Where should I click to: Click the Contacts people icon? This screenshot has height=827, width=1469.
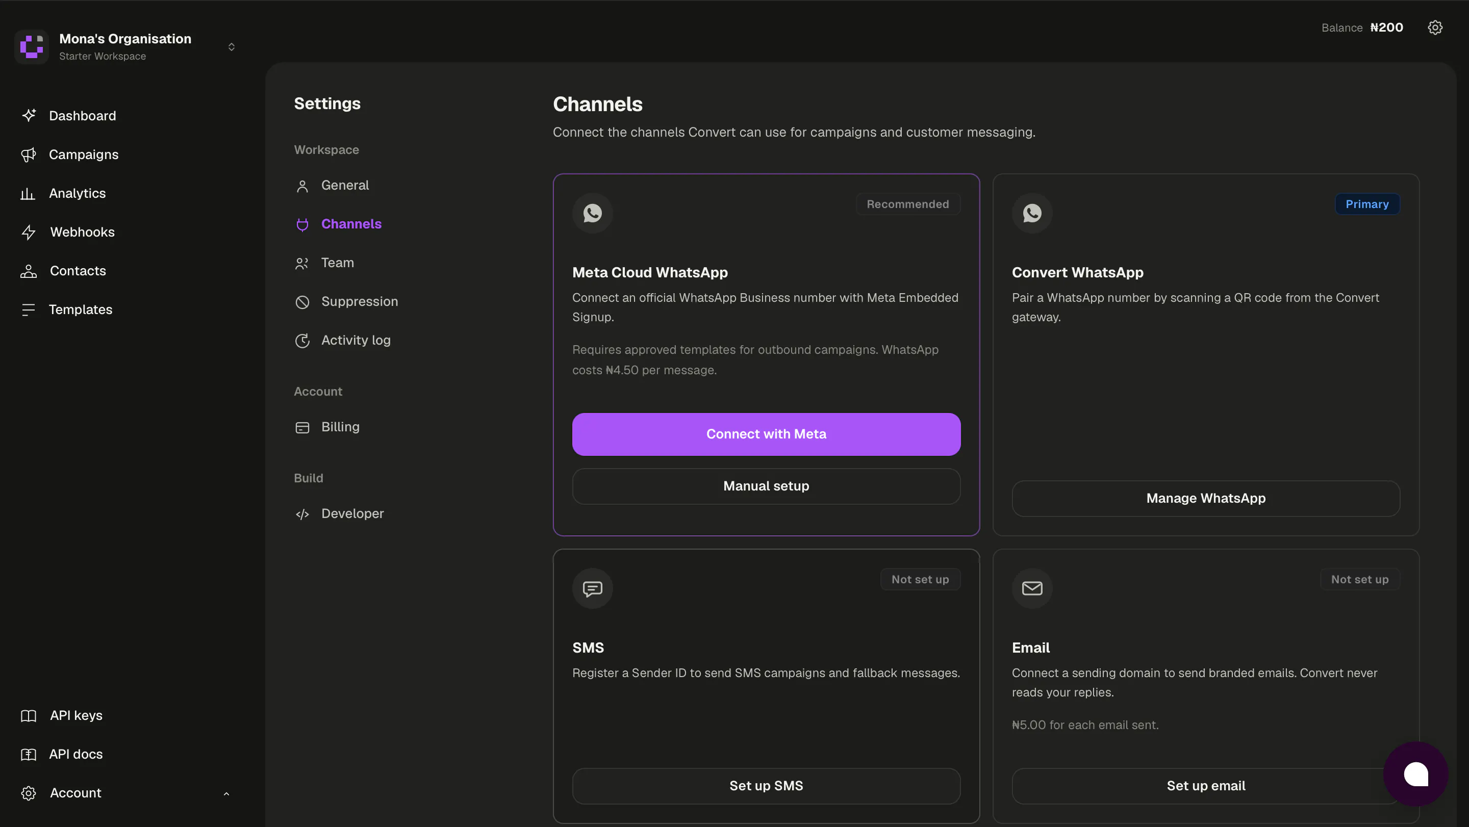coord(29,271)
